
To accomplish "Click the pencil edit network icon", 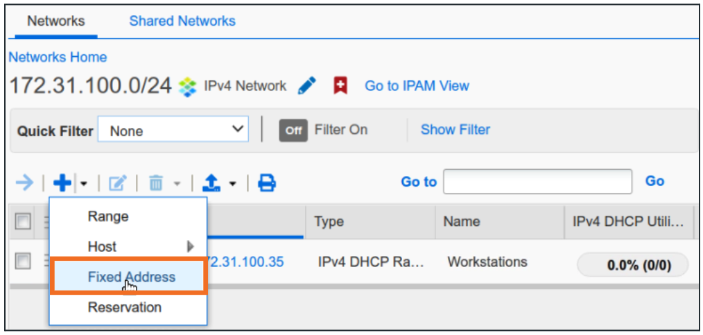I will [307, 86].
